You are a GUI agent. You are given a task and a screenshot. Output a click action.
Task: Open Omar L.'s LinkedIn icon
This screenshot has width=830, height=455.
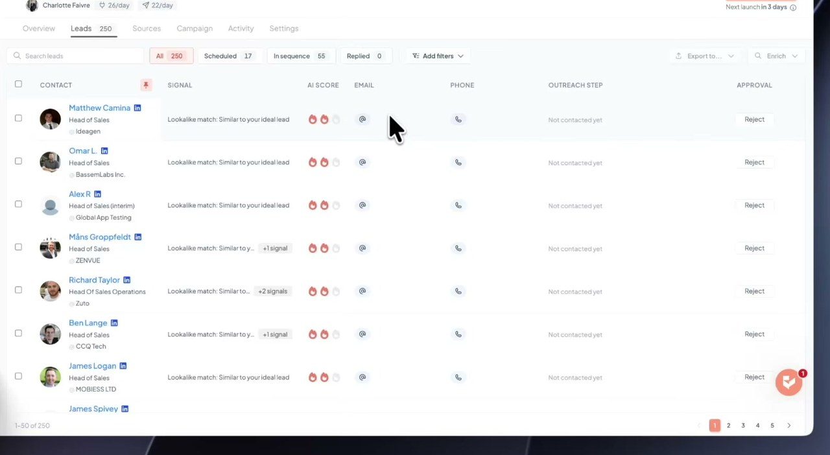(104, 151)
